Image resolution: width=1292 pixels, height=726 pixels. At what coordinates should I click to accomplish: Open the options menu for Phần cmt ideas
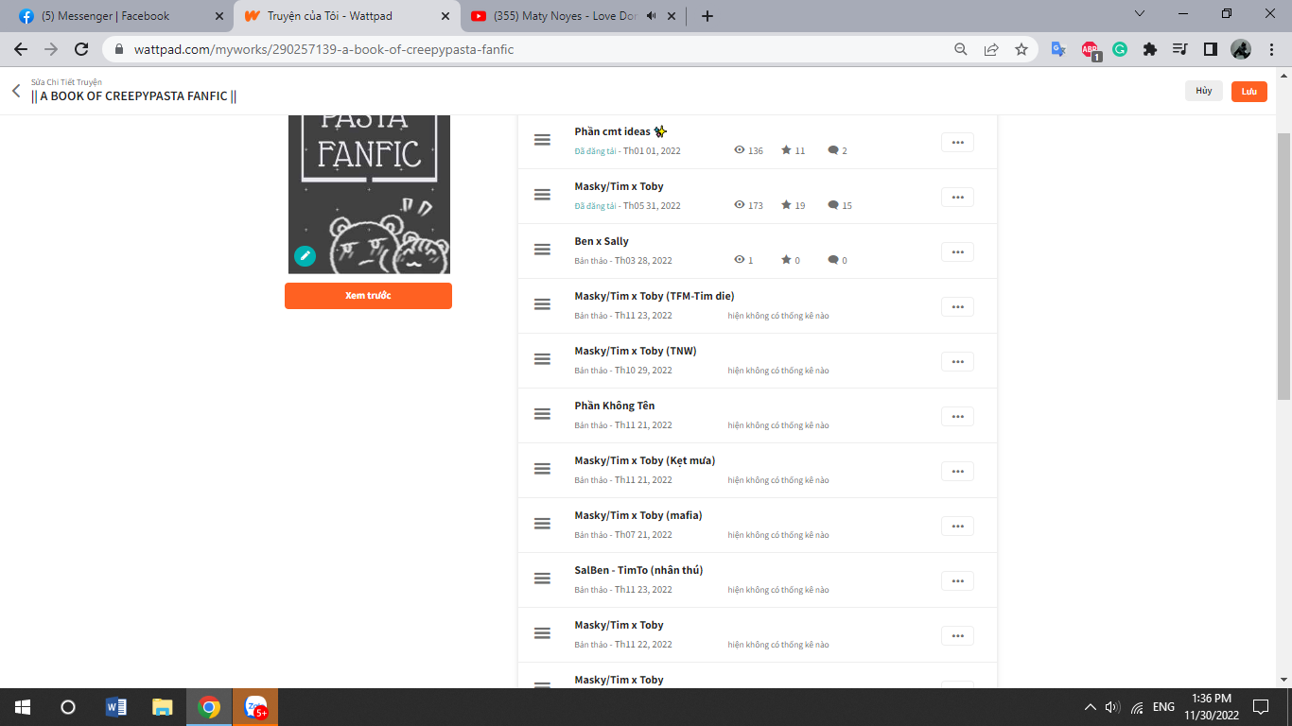(957, 142)
